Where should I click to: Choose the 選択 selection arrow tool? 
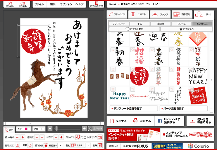[x=9, y=130]
